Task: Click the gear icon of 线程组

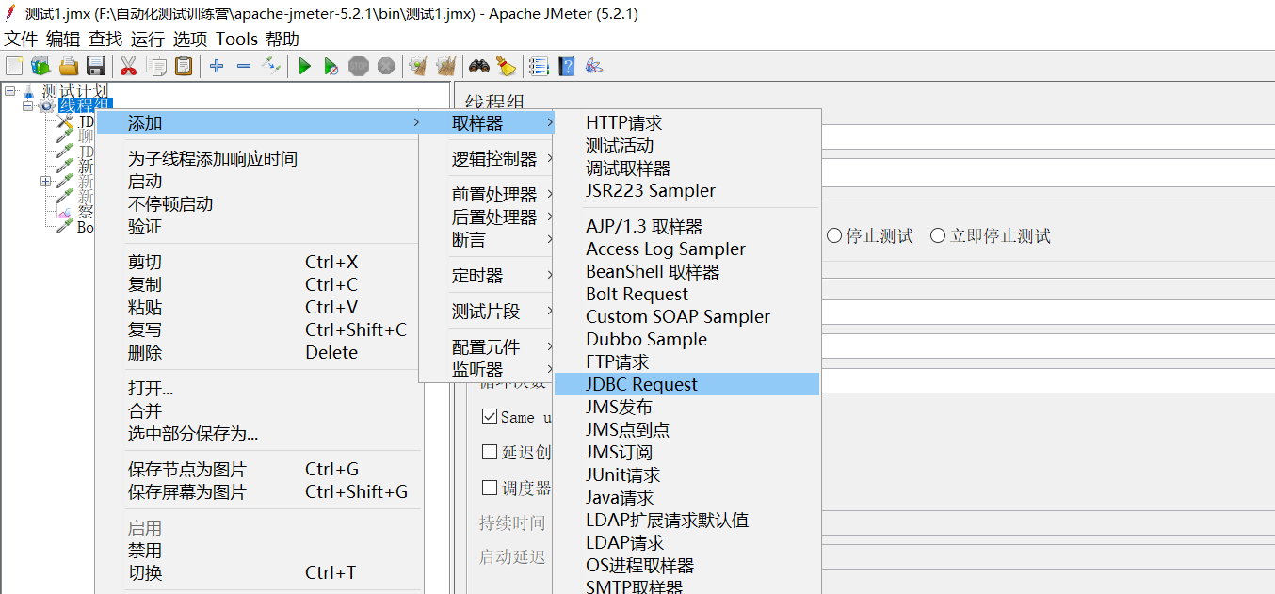Action: [x=46, y=105]
